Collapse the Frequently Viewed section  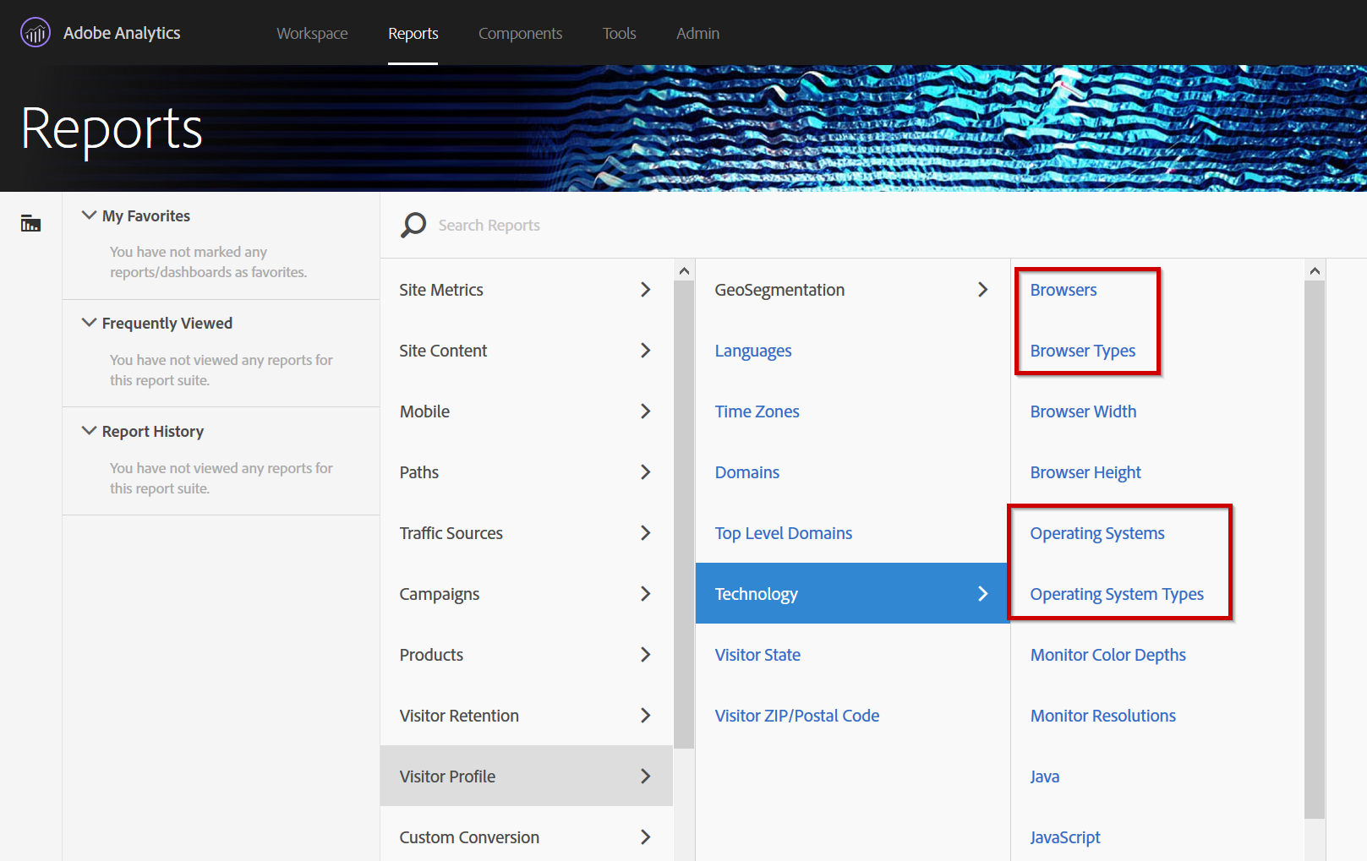(89, 323)
